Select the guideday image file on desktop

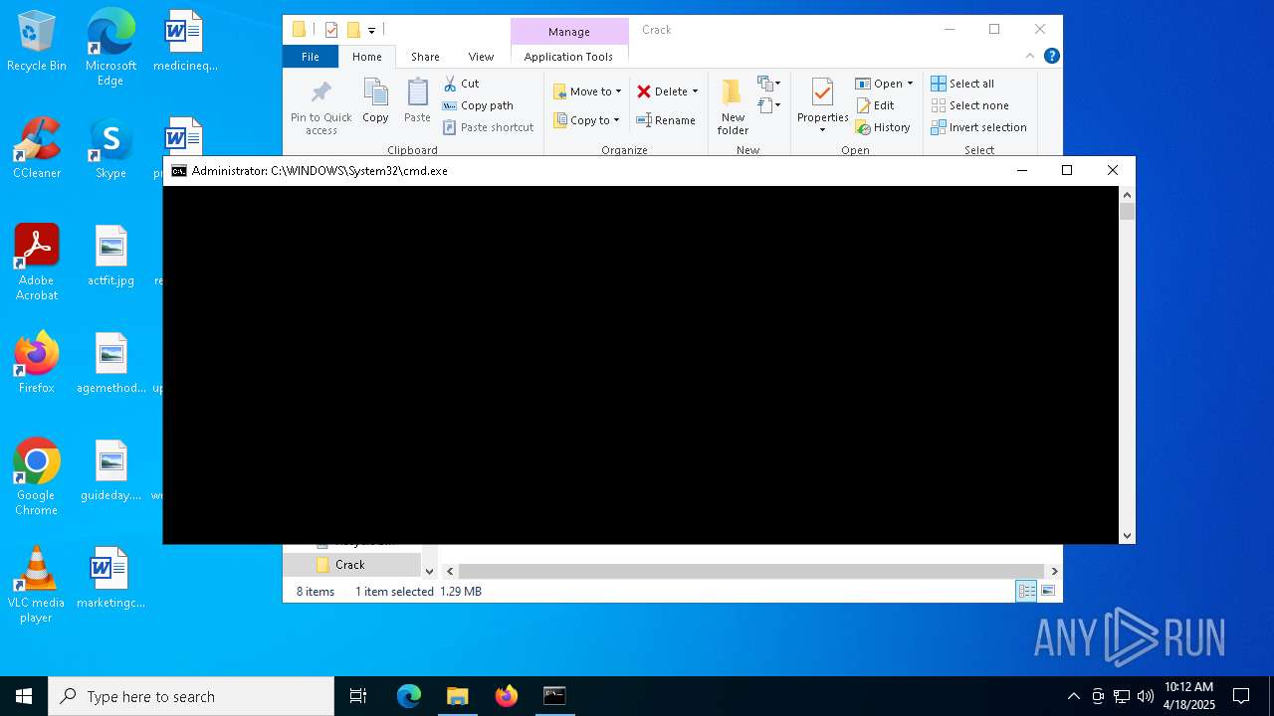coord(110,471)
